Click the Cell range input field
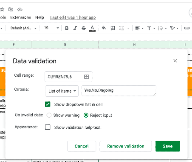Screen dimensions: 192x162 68,77
